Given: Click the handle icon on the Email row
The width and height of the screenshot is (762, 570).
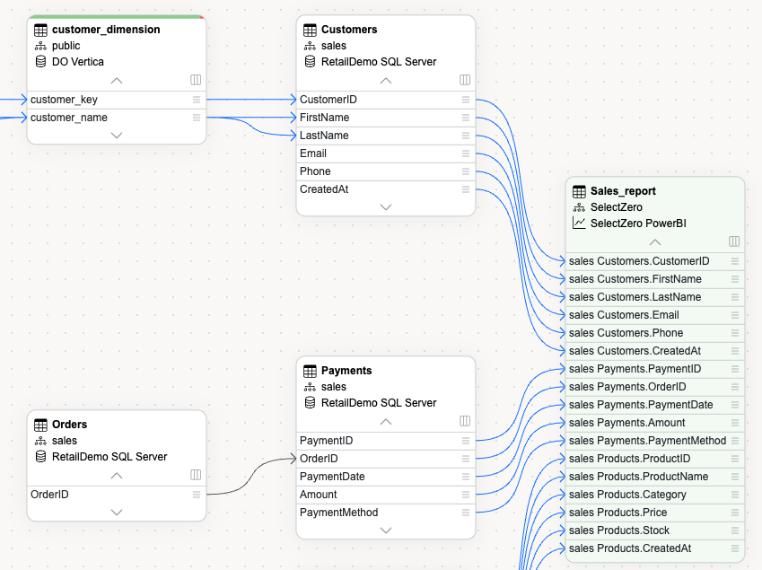Looking at the screenshot, I should (465, 153).
